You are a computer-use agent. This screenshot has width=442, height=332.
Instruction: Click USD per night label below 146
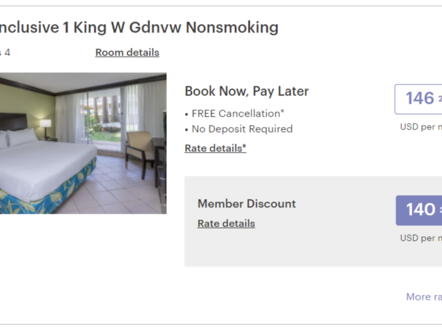(421, 127)
